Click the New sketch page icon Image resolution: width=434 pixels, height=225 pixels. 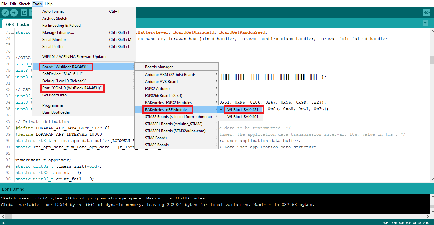24,12
